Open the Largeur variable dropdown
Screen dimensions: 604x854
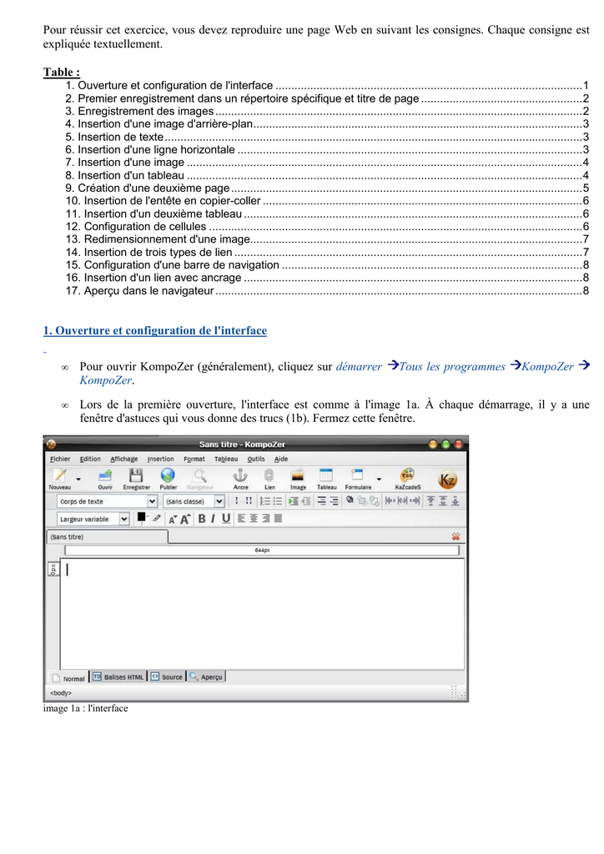93,519
